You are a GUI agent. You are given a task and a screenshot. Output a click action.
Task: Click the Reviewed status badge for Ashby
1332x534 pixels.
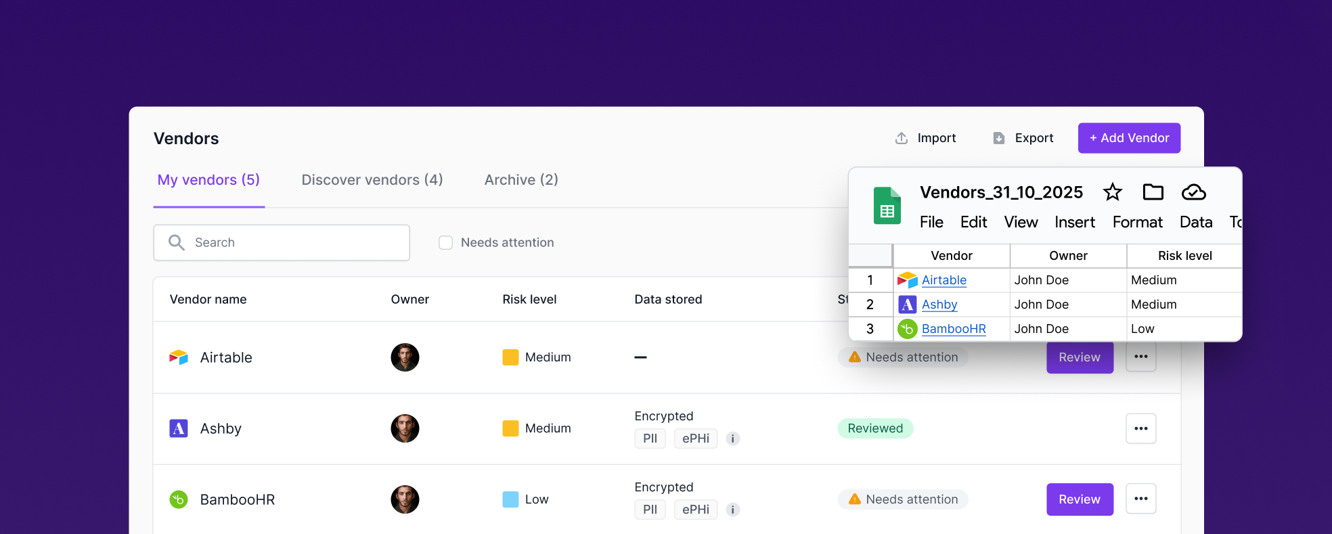point(875,428)
